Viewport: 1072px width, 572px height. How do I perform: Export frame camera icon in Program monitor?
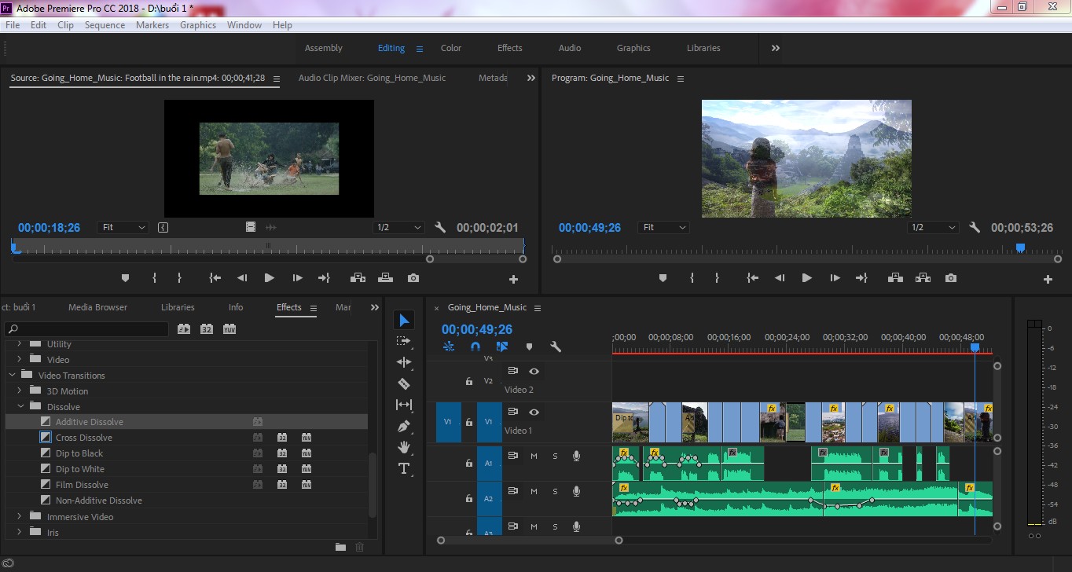pyautogui.click(x=951, y=278)
